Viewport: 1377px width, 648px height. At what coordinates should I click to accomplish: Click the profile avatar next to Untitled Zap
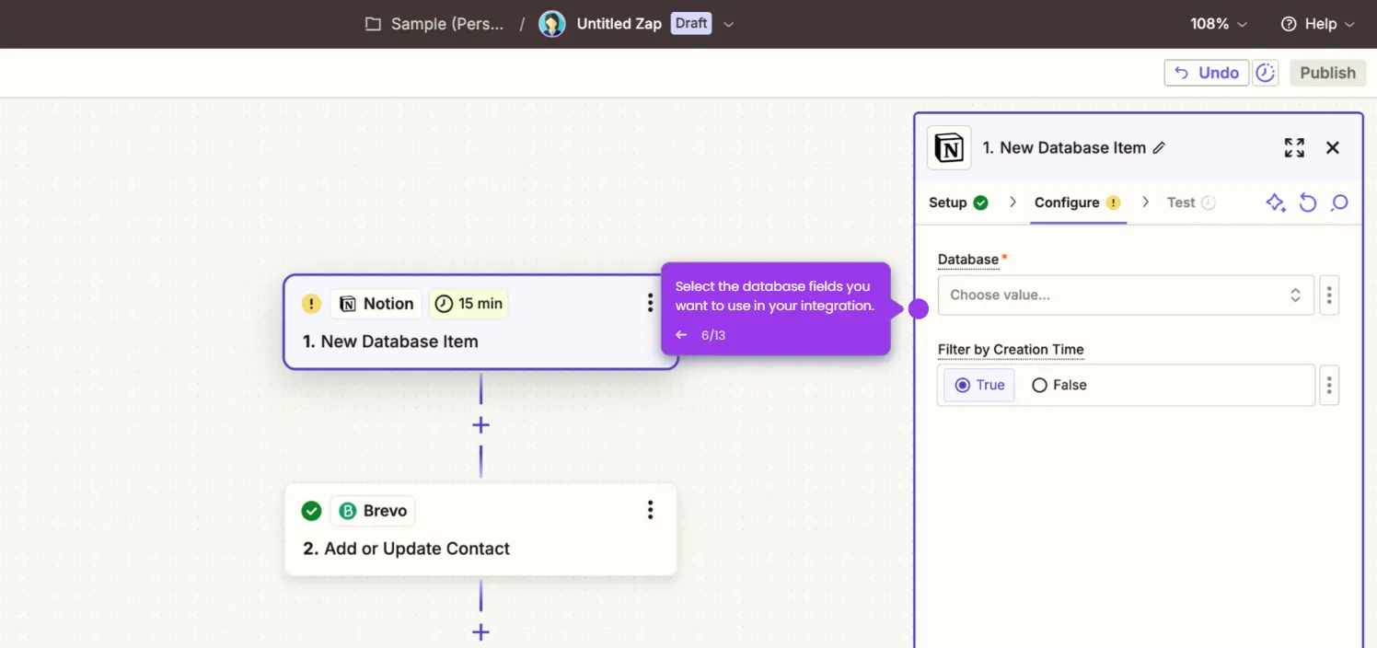[x=552, y=24]
